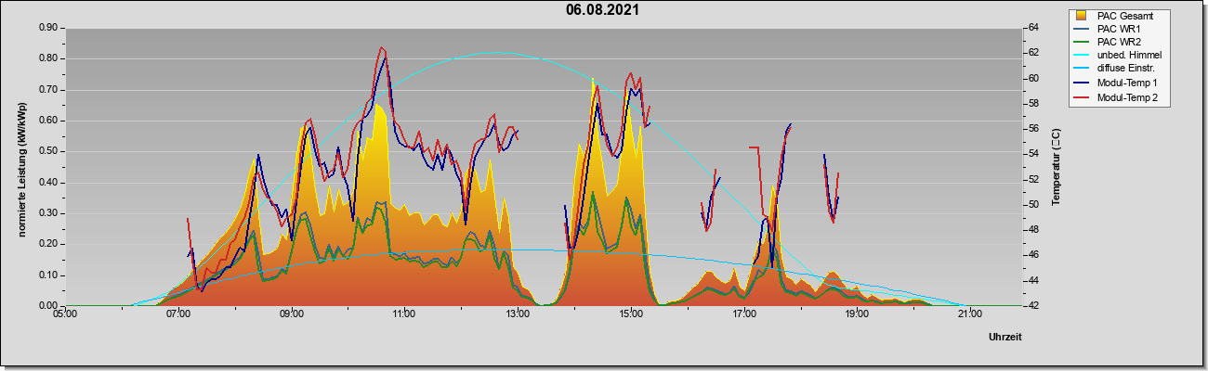
Task: Click the 17:00 tick on time axis
Action: [743, 313]
